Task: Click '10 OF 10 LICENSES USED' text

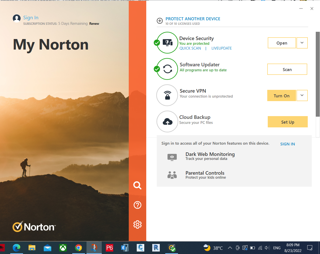Action: pos(182,24)
